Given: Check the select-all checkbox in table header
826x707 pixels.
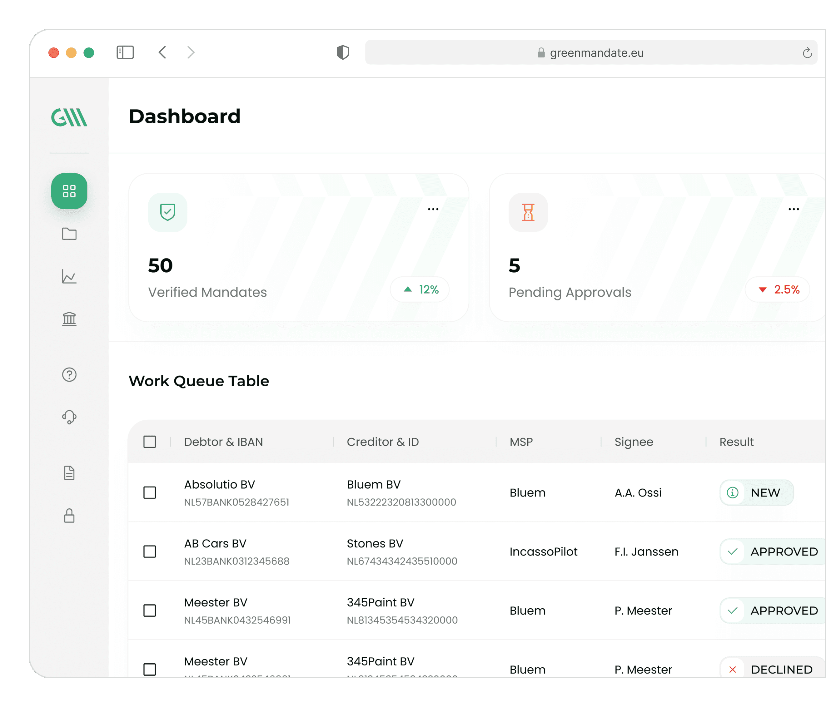Looking at the screenshot, I should tap(150, 442).
